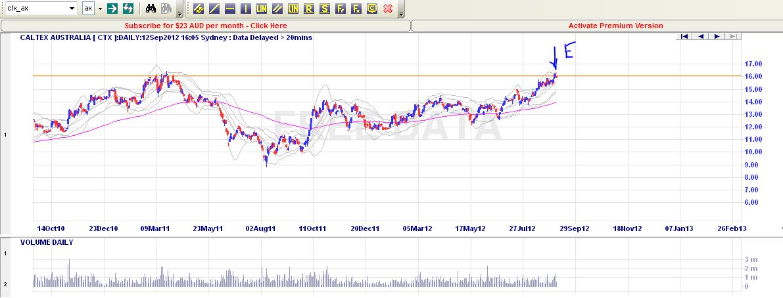Click the 09Mar11 date axis label

click(155, 228)
